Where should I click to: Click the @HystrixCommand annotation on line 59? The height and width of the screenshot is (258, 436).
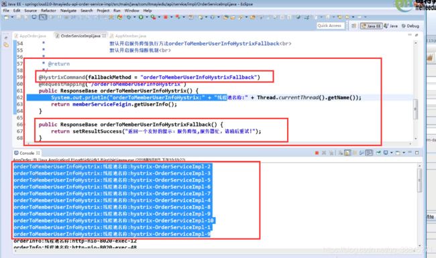point(62,77)
